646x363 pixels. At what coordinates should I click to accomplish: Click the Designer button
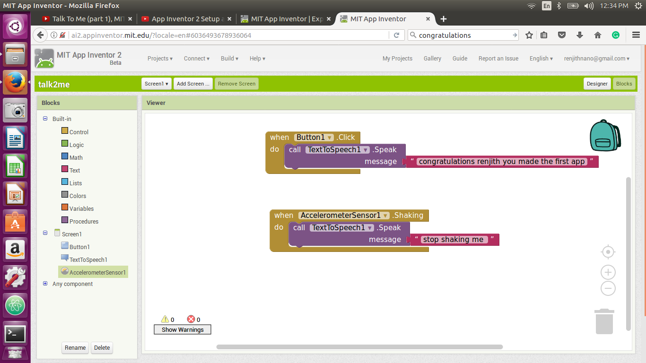[x=597, y=84]
